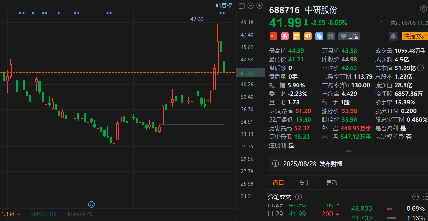Click the undo zoom arrow above the chart
The height and width of the screenshot is (221, 428).
pyautogui.click(x=242, y=5)
